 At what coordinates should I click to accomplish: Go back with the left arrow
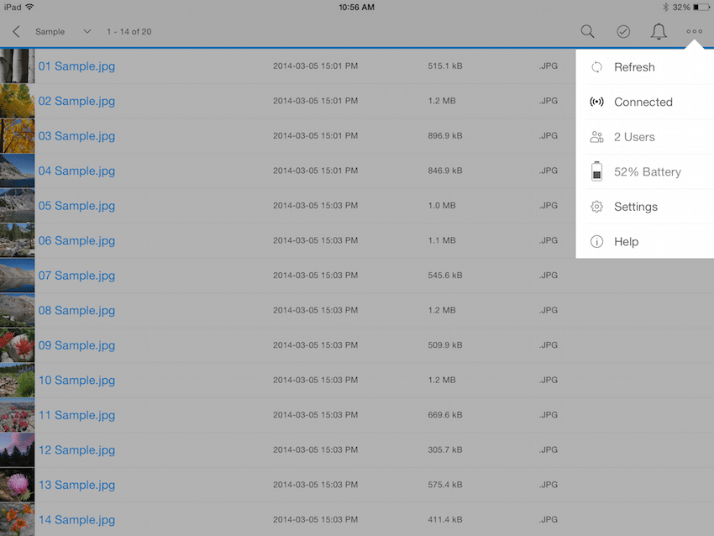17,31
